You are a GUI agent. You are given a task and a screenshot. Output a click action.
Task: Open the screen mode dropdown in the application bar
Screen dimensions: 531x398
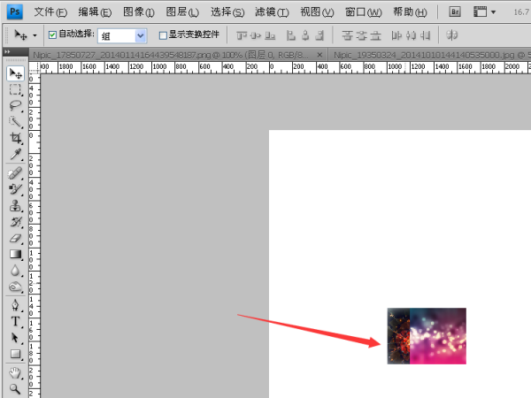485,12
